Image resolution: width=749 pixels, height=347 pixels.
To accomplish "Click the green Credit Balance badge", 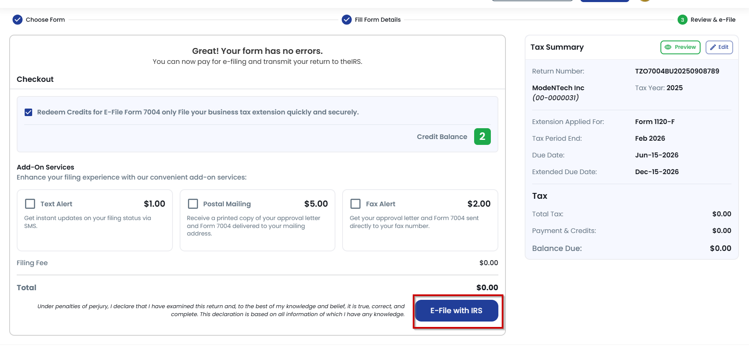I will coord(482,137).
